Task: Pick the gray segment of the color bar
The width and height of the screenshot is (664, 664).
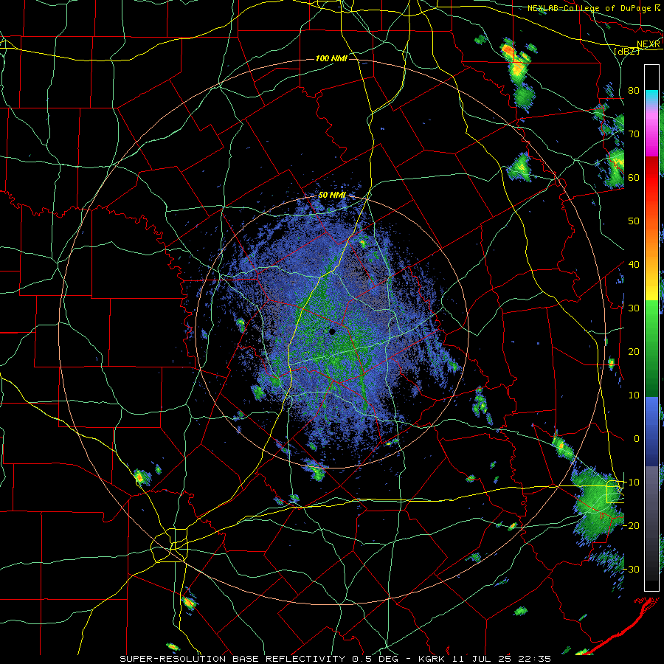Action: (x=651, y=523)
